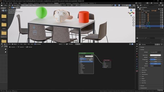Expand the Preview panel in material properties
Screen dimensions: 164x92
[142, 47]
